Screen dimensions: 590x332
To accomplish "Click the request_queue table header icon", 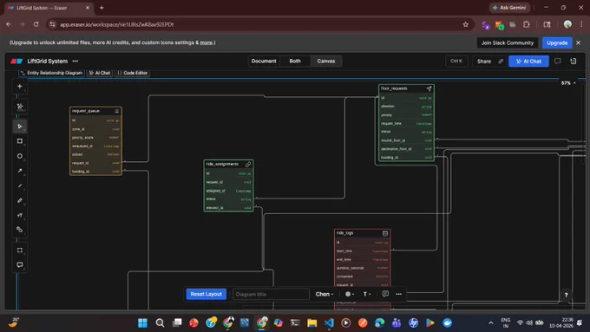I will tap(116, 111).
